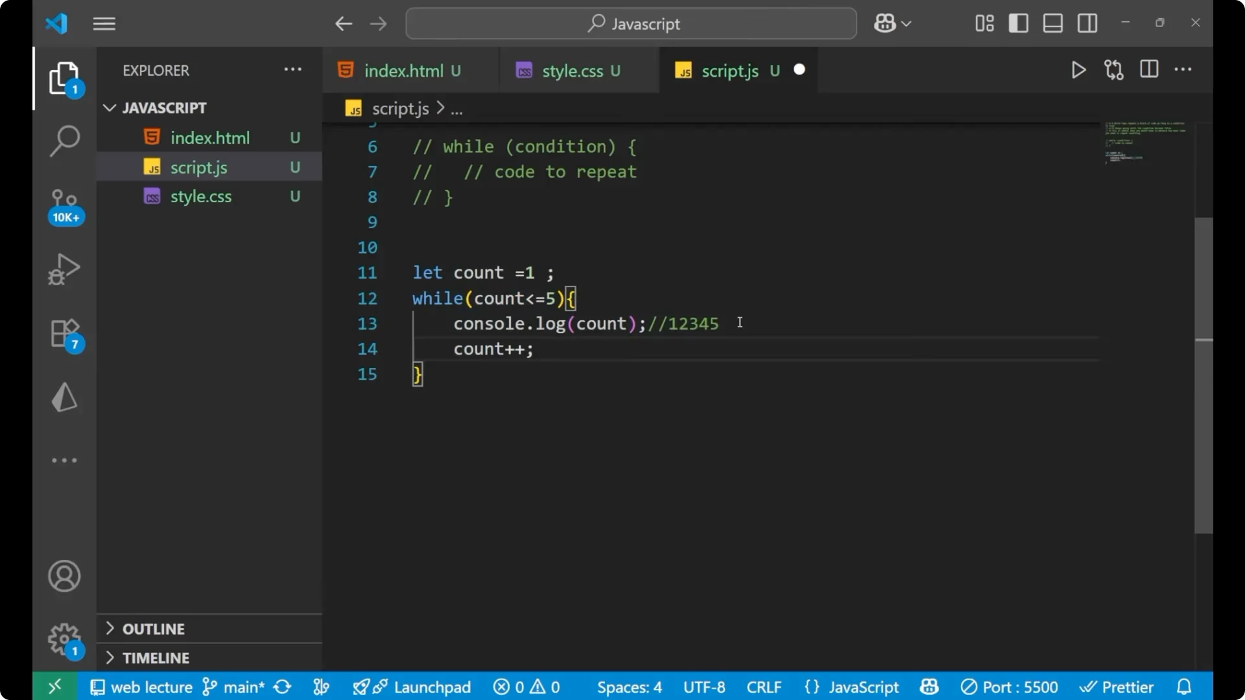Split the editor into two columns
1245x700 pixels.
[x=1148, y=69]
